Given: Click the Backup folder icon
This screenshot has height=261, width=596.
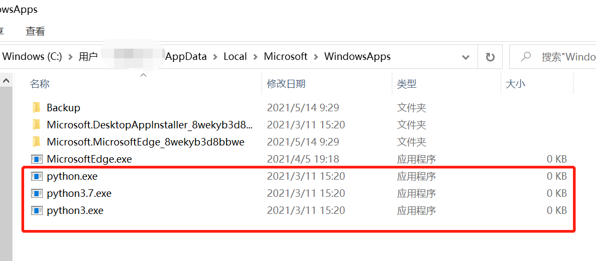Looking at the screenshot, I should [36, 108].
